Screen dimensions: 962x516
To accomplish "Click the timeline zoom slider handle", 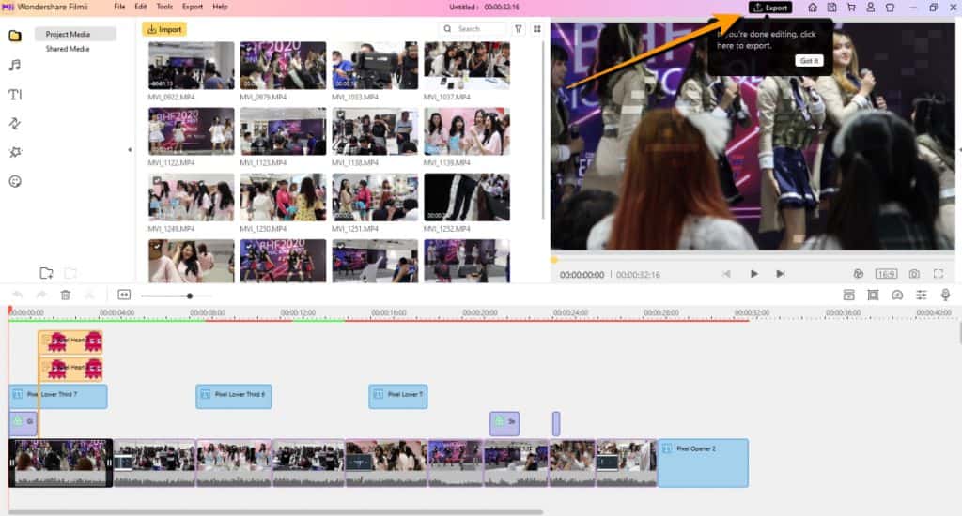I will 190,296.
